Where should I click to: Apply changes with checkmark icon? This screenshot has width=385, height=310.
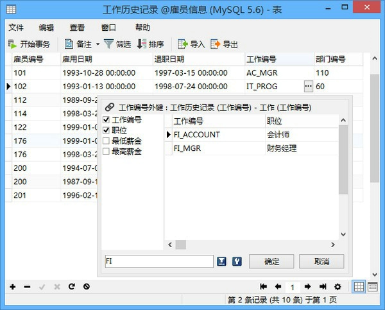[x=42, y=287]
